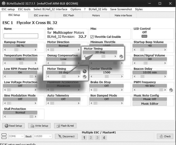
Task: Click right arrow of Low RPM Power Protect
Action: (35, 76)
